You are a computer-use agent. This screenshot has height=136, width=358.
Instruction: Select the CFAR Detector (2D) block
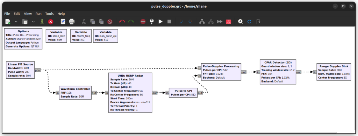tap(278, 72)
